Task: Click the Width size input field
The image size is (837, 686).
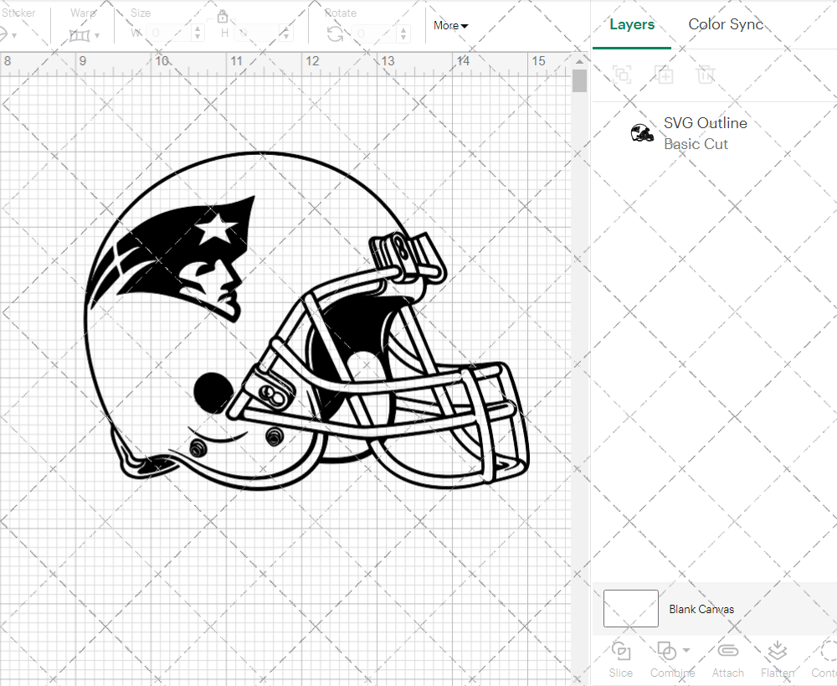Action: click(168, 34)
